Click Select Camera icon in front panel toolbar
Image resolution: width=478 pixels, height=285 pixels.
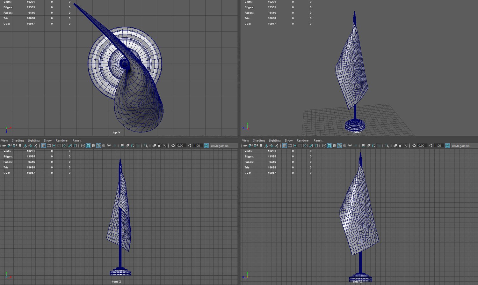tap(4, 146)
